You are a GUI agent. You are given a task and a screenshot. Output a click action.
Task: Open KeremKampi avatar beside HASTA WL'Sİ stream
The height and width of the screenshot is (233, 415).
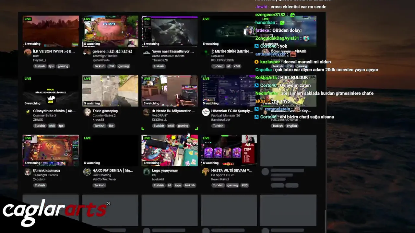206,172
